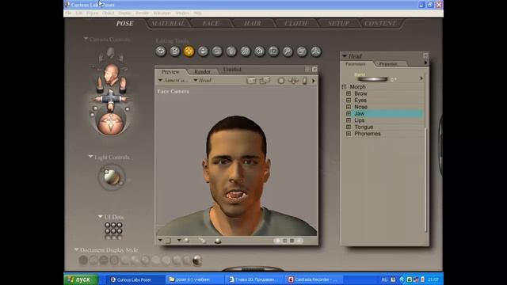Image resolution: width=507 pixels, height=285 pixels.
Task: Click the camera cross icon in Preview toolbar
Action: pos(293,81)
